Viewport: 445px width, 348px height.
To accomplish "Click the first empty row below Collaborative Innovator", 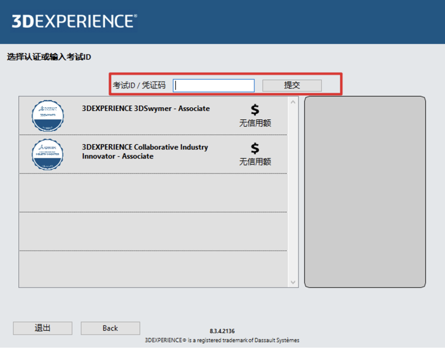I will click(153, 193).
